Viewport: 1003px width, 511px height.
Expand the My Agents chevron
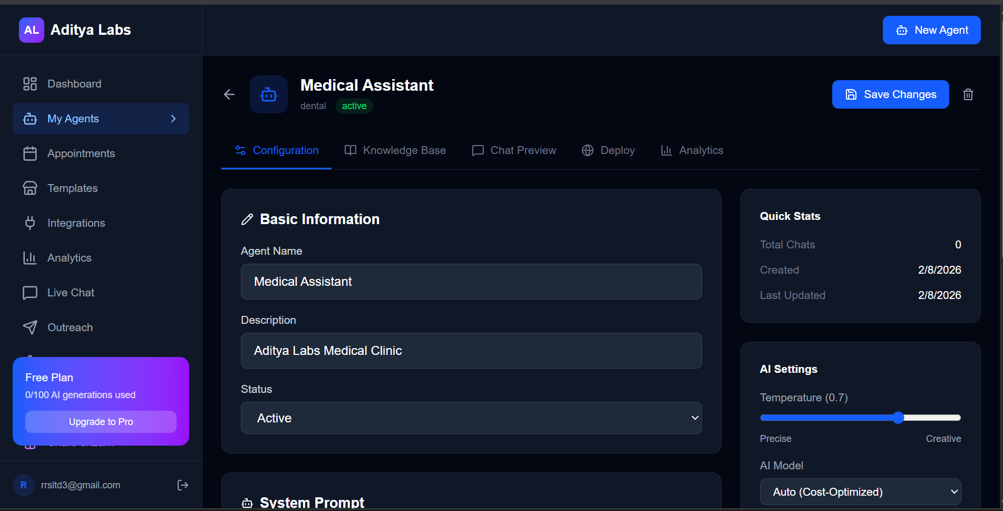coord(173,119)
